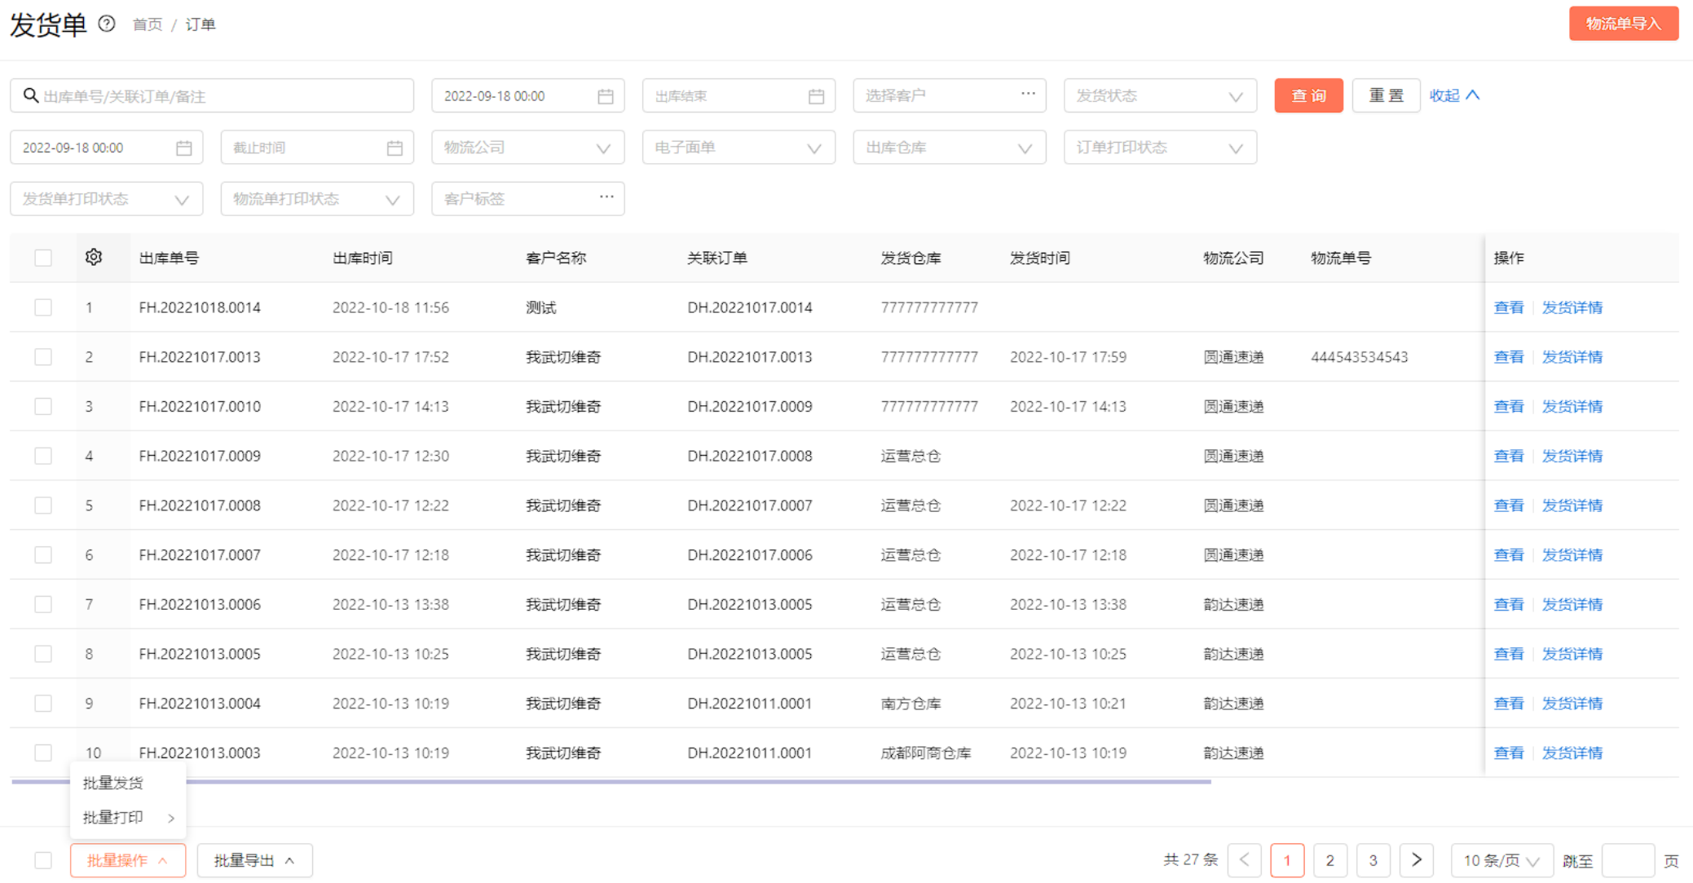The width and height of the screenshot is (1693, 883).
Task: Click the 批量操作 button
Action: pos(128,860)
